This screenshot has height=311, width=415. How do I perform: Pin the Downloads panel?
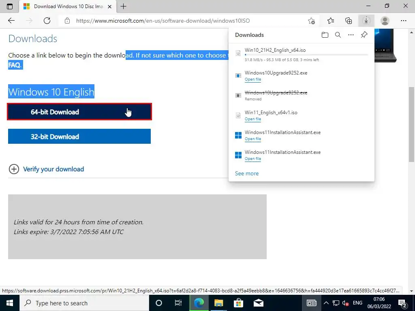pyautogui.click(x=364, y=35)
